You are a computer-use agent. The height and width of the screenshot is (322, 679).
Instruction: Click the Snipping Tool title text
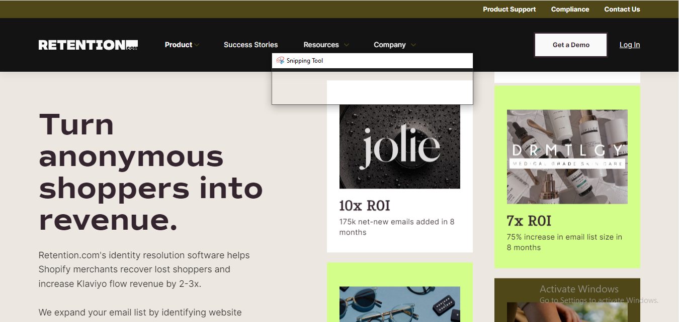pyautogui.click(x=305, y=61)
